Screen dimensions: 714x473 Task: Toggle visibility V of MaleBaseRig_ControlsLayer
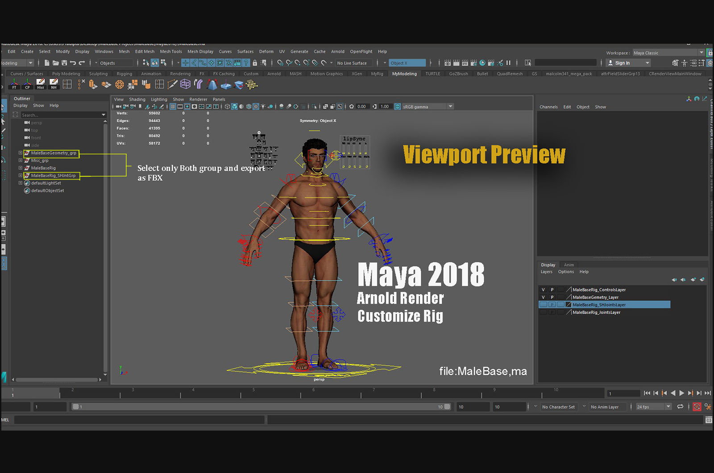[543, 290]
